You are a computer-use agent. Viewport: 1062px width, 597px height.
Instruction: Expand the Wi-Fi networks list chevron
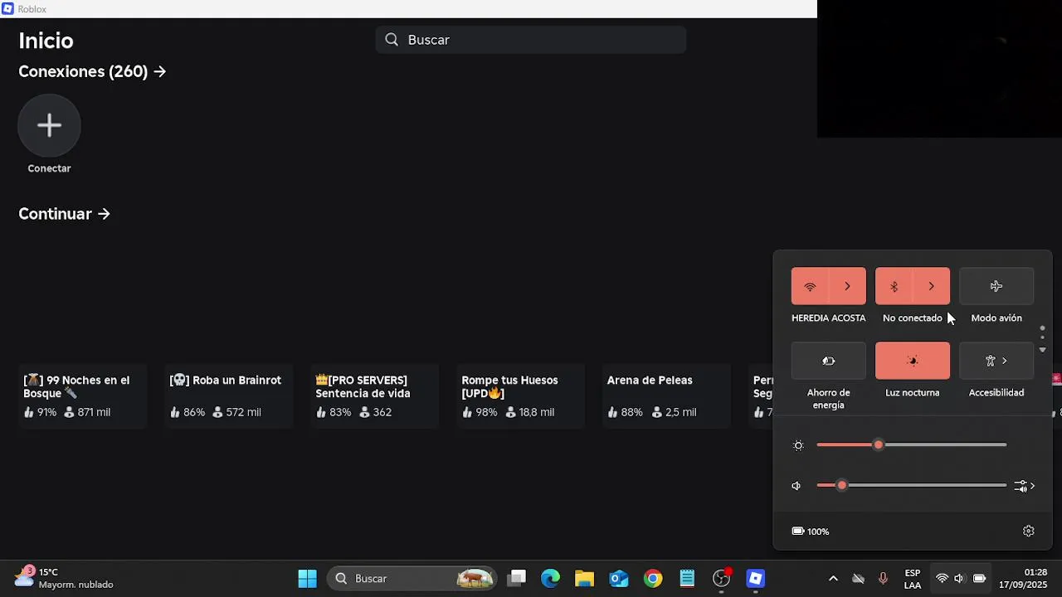(x=847, y=286)
